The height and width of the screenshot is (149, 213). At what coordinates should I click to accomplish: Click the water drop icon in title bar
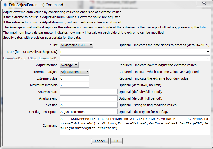(x=5, y=5)
